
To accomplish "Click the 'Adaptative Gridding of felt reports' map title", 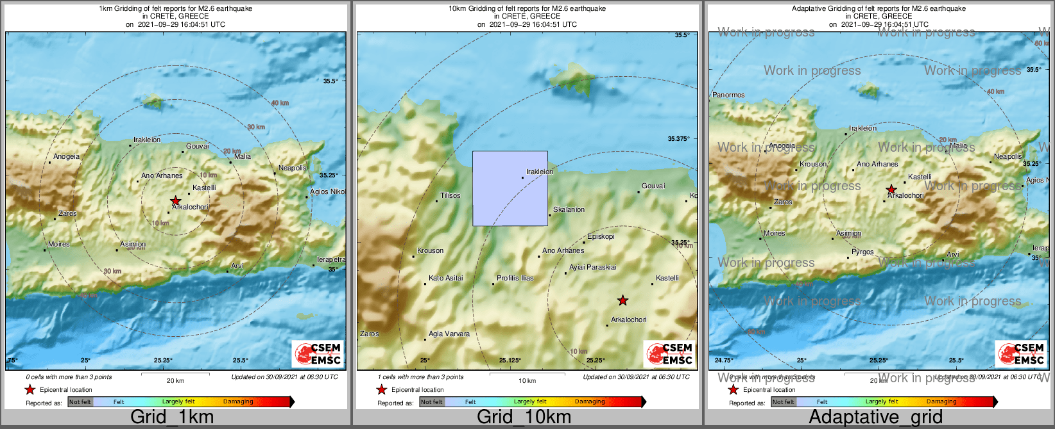I will point(879,9).
